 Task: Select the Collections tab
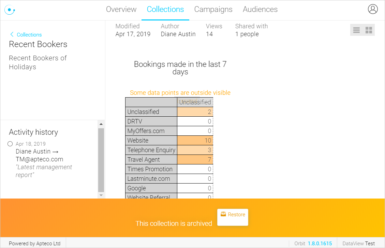click(x=165, y=9)
